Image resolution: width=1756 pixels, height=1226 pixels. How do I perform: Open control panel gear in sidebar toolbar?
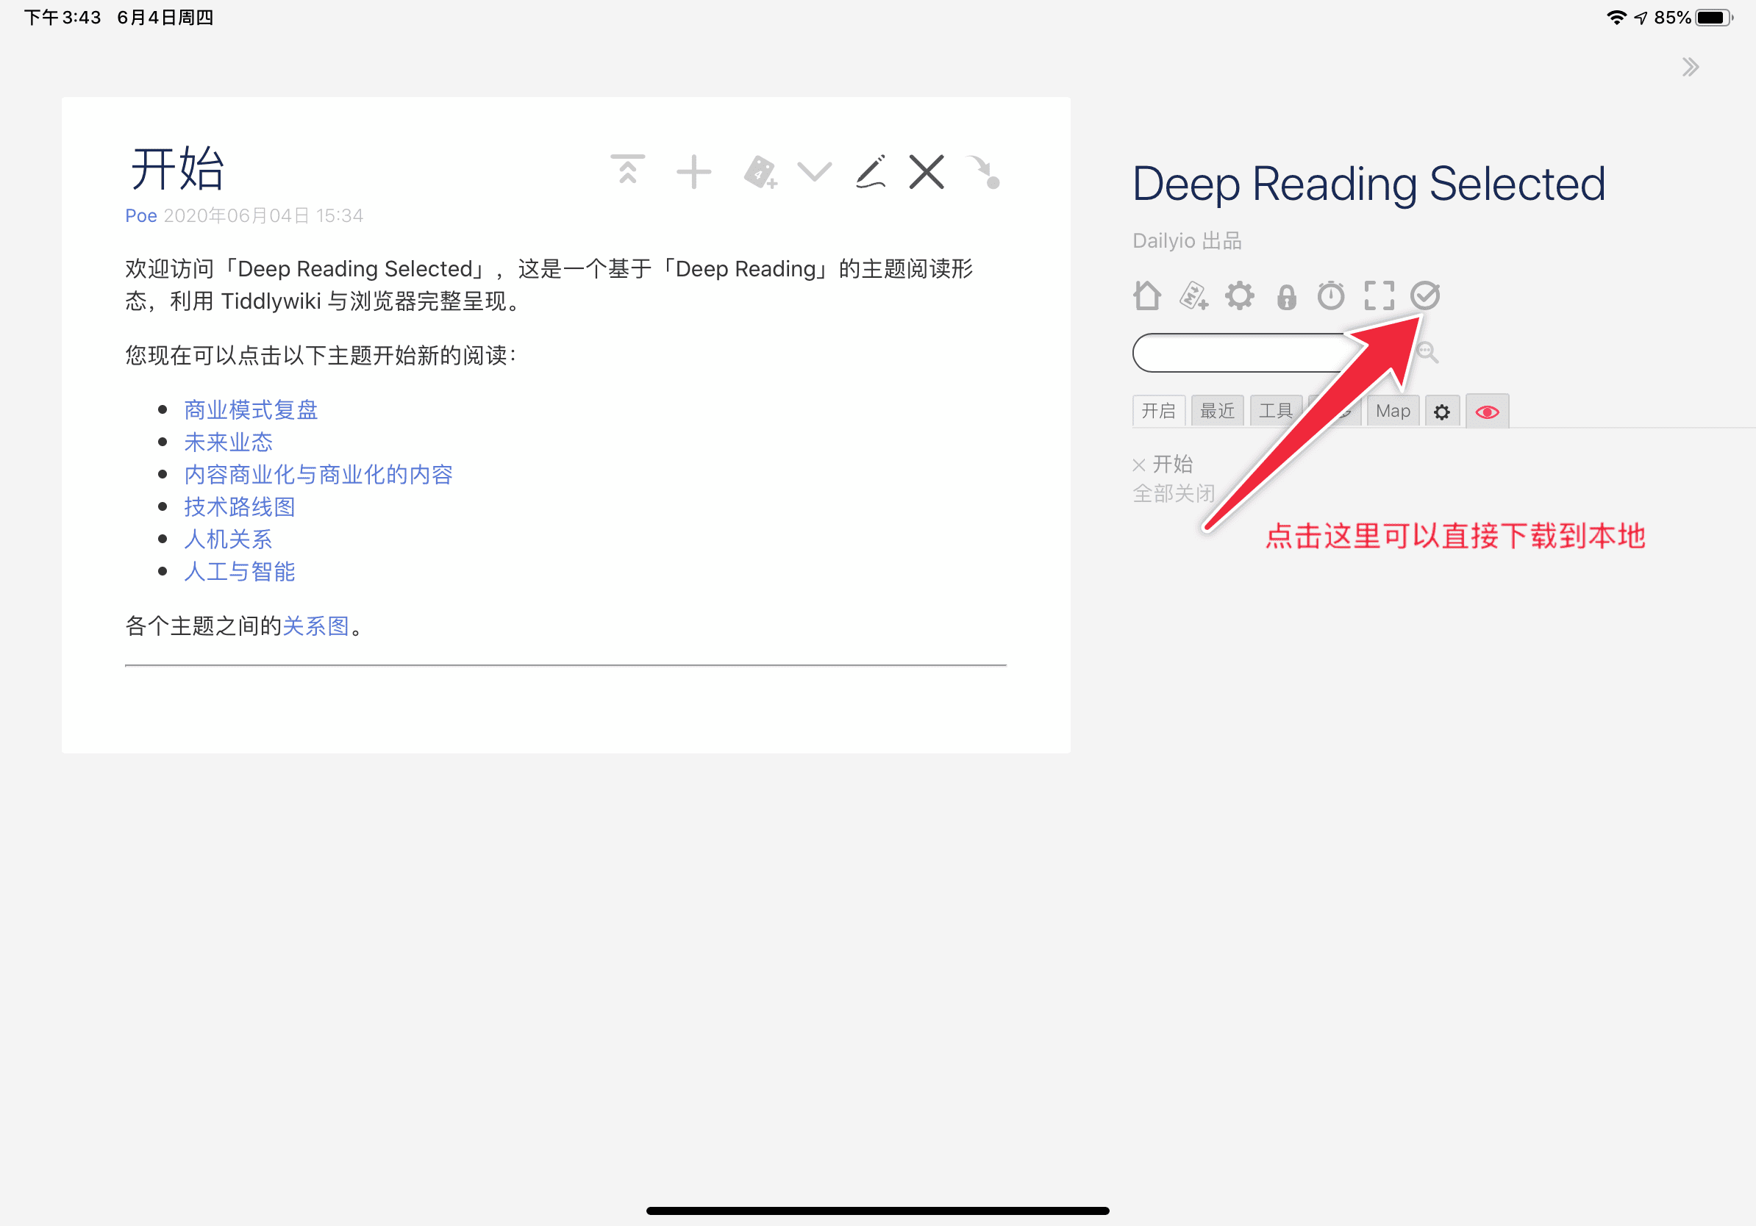pos(1239,295)
